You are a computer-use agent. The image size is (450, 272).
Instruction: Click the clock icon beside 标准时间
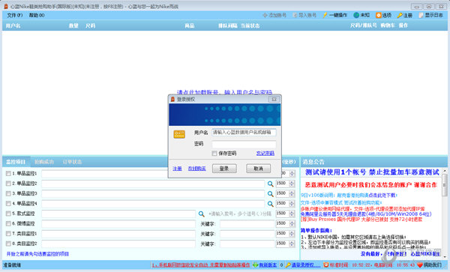click(x=326, y=265)
